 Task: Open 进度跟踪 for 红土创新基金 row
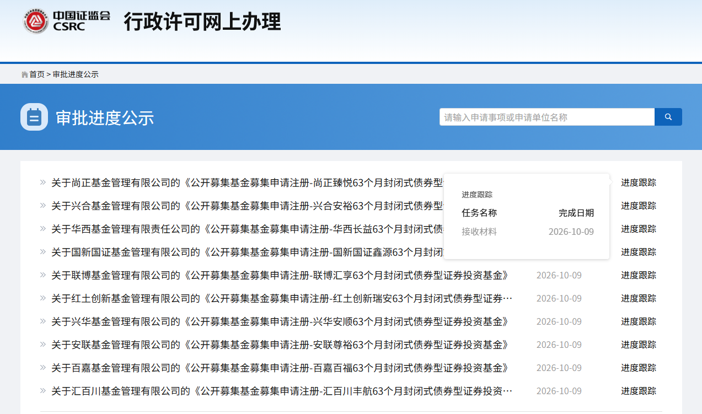point(639,298)
